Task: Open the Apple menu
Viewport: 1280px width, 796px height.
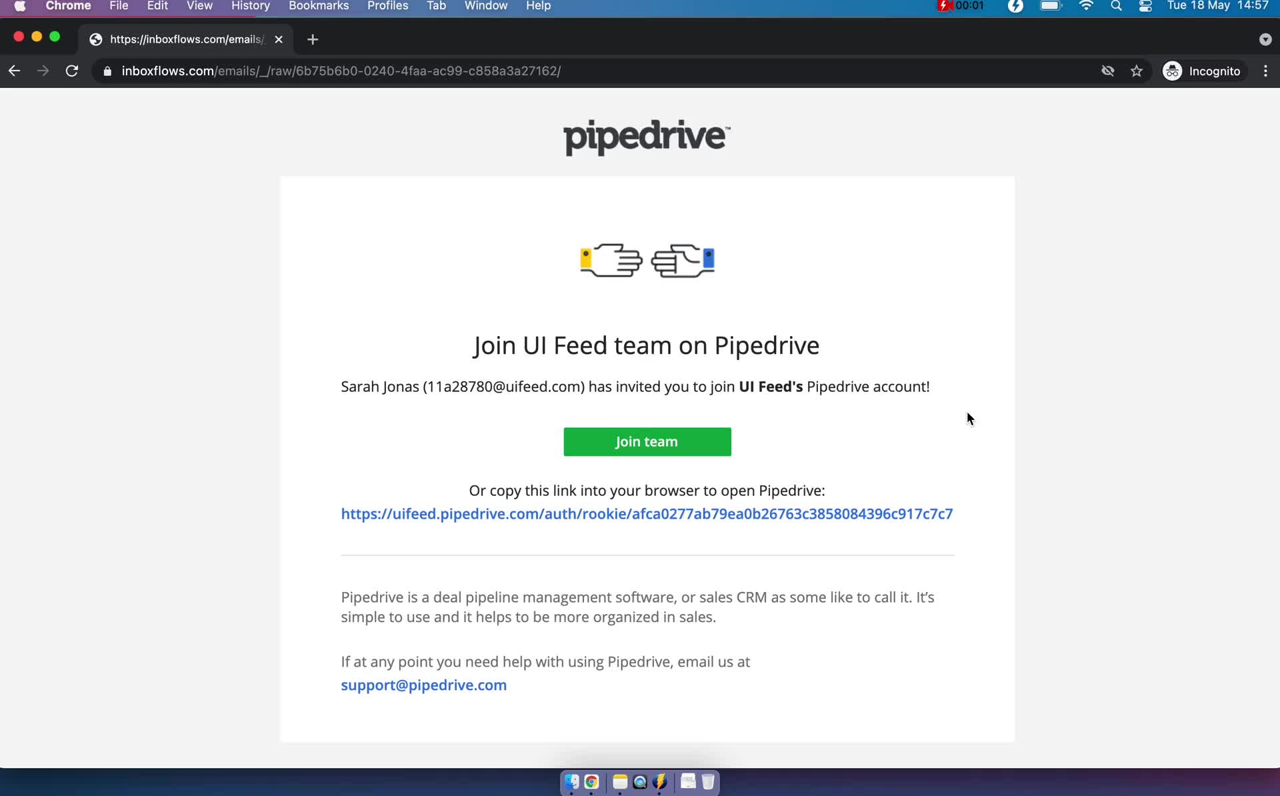Action: pyautogui.click(x=20, y=6)
